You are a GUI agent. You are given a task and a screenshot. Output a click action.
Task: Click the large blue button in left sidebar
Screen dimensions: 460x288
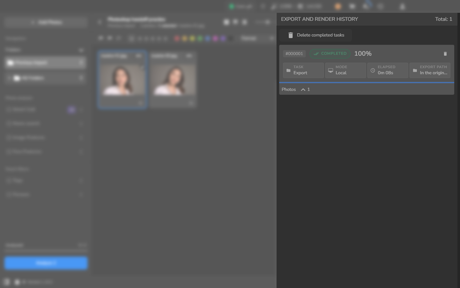[46, 263]
